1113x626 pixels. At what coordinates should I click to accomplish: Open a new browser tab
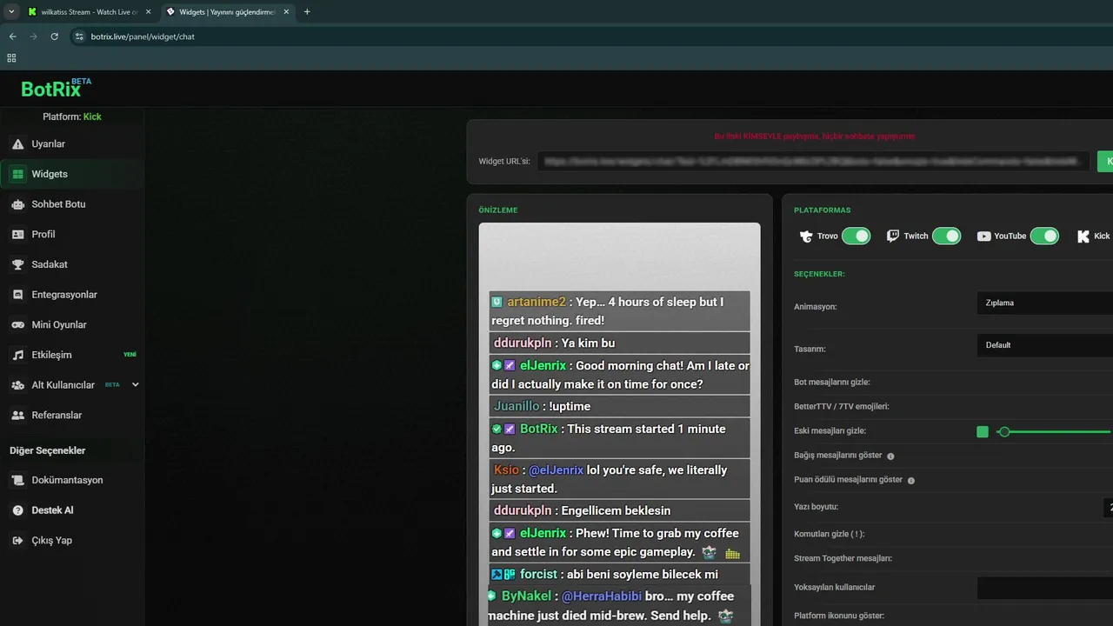pos(307,12)
